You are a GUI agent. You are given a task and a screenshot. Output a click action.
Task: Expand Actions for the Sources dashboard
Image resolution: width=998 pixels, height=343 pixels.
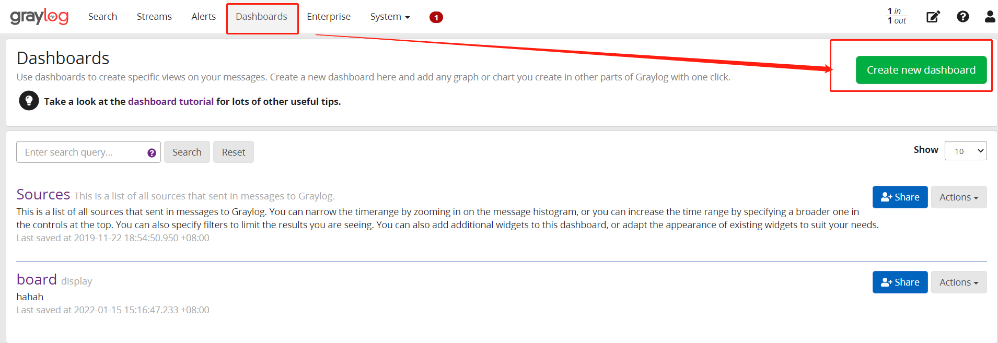[x=959, y=197]
